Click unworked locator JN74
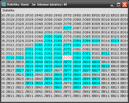Viewport: 129px width, 103px height. pos(67,83)
